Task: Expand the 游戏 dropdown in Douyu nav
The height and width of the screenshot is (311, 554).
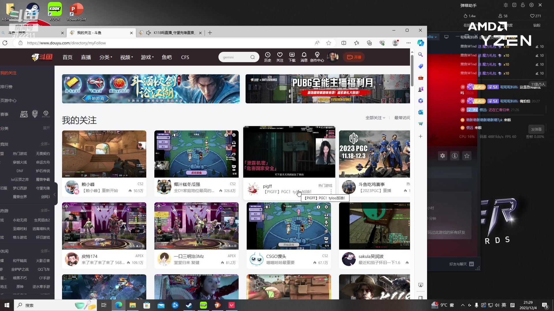Action: click(x=147, y=57)
